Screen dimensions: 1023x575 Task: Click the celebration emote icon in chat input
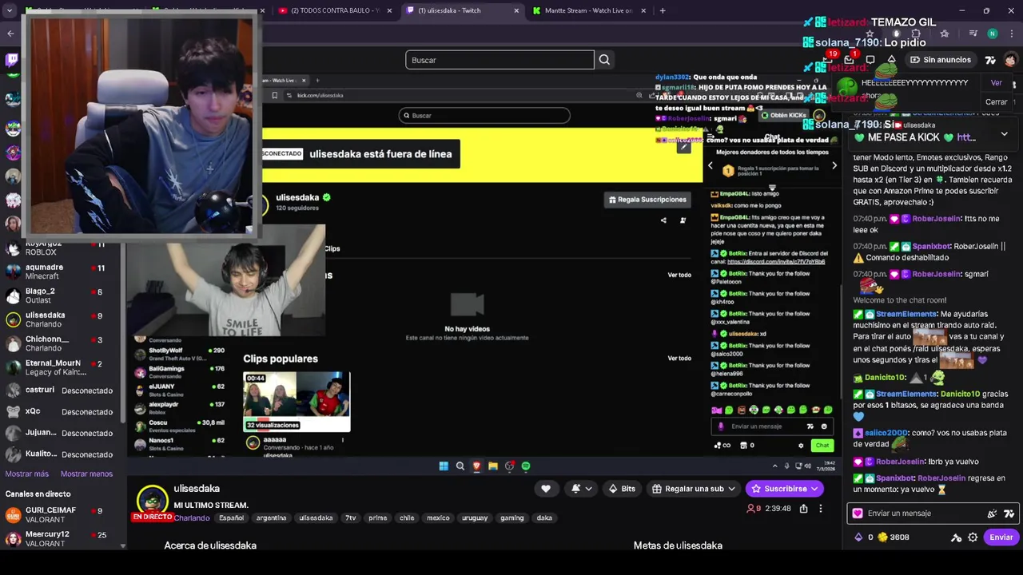[992, 514]
